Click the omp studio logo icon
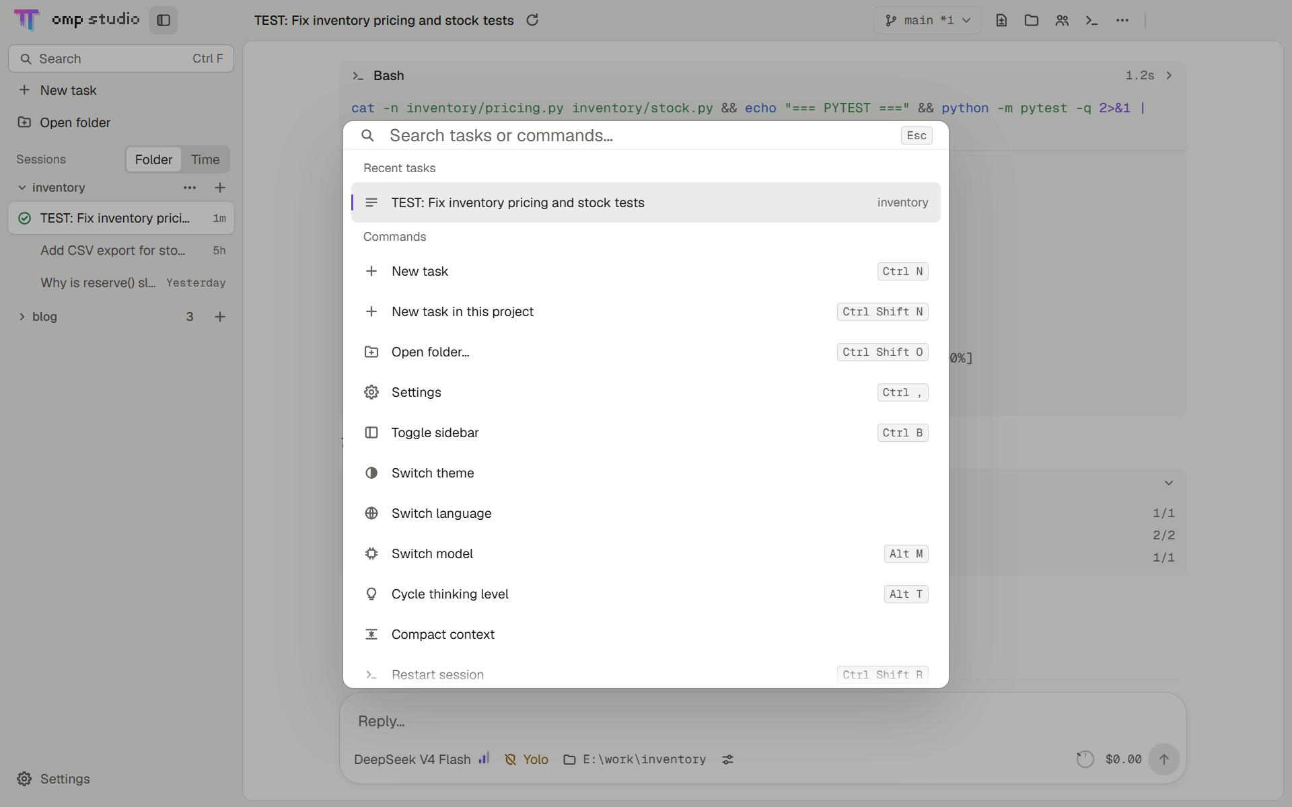This screenshot has width=1292, height=807. click(x=27, y=20)
